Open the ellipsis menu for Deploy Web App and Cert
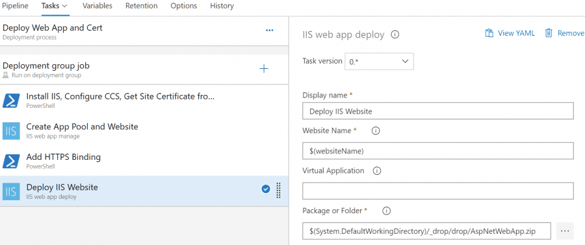The height and width of the screenshot is (245, 585). (x=269, y=31)
